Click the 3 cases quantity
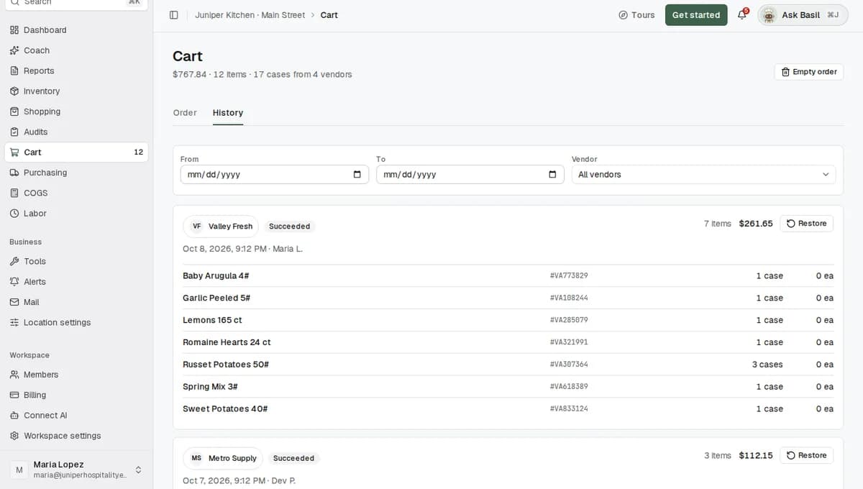 click(767, 365)
